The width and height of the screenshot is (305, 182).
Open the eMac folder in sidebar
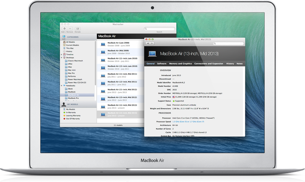pos(69,64)
